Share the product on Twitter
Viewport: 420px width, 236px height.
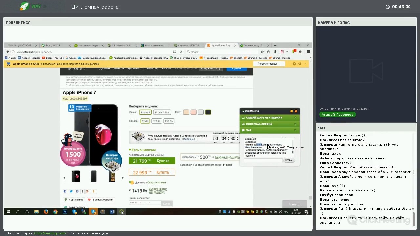click(71, 191)
